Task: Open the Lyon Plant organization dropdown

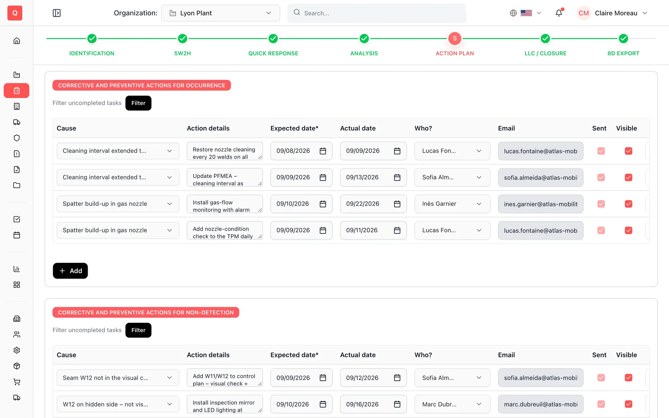Action: 220,13
